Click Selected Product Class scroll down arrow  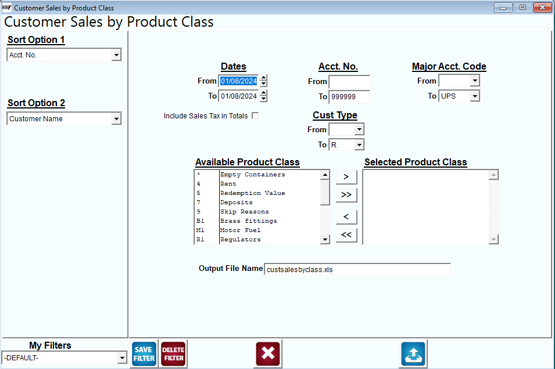493,239
